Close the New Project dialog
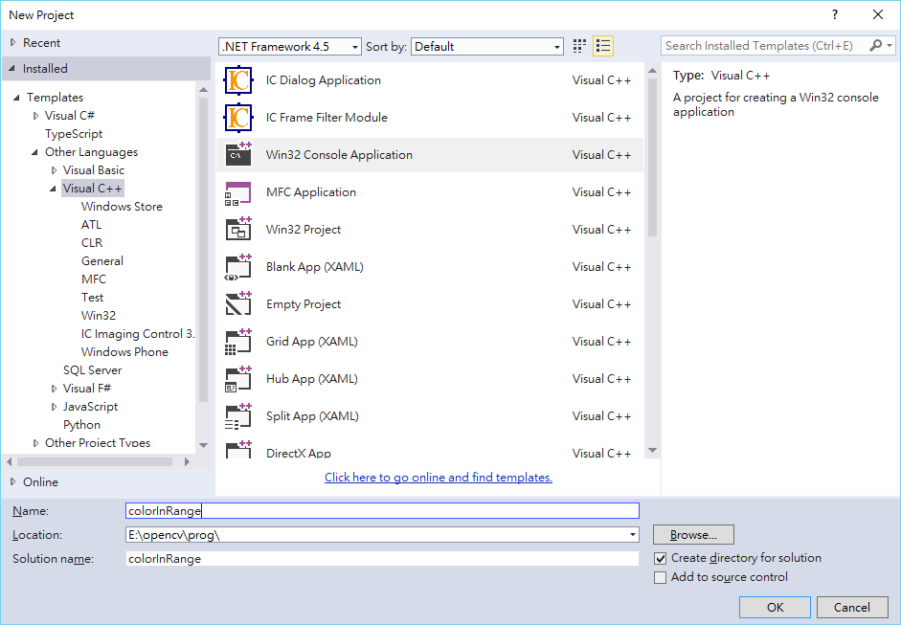 [x=878, y=15]
